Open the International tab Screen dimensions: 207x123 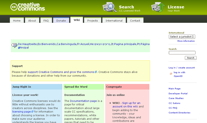114,20
